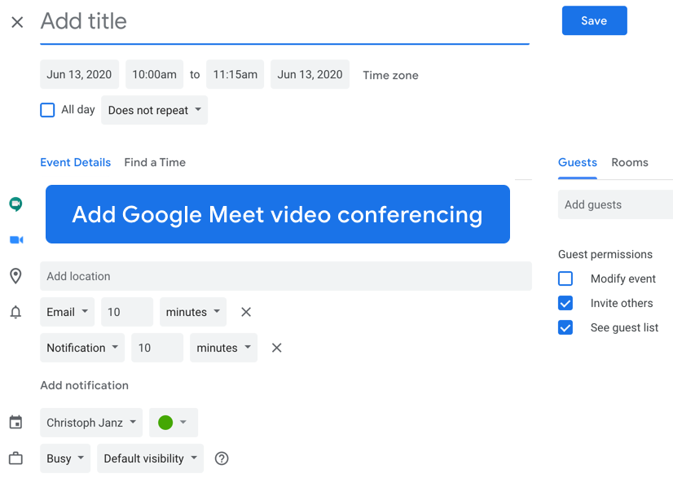Switch to the Event Details tab

coord(76,162)
